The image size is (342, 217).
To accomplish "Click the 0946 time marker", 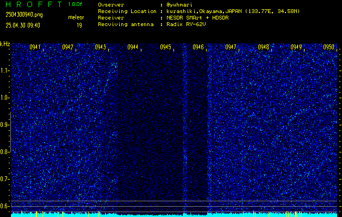I will click(198, 47).
